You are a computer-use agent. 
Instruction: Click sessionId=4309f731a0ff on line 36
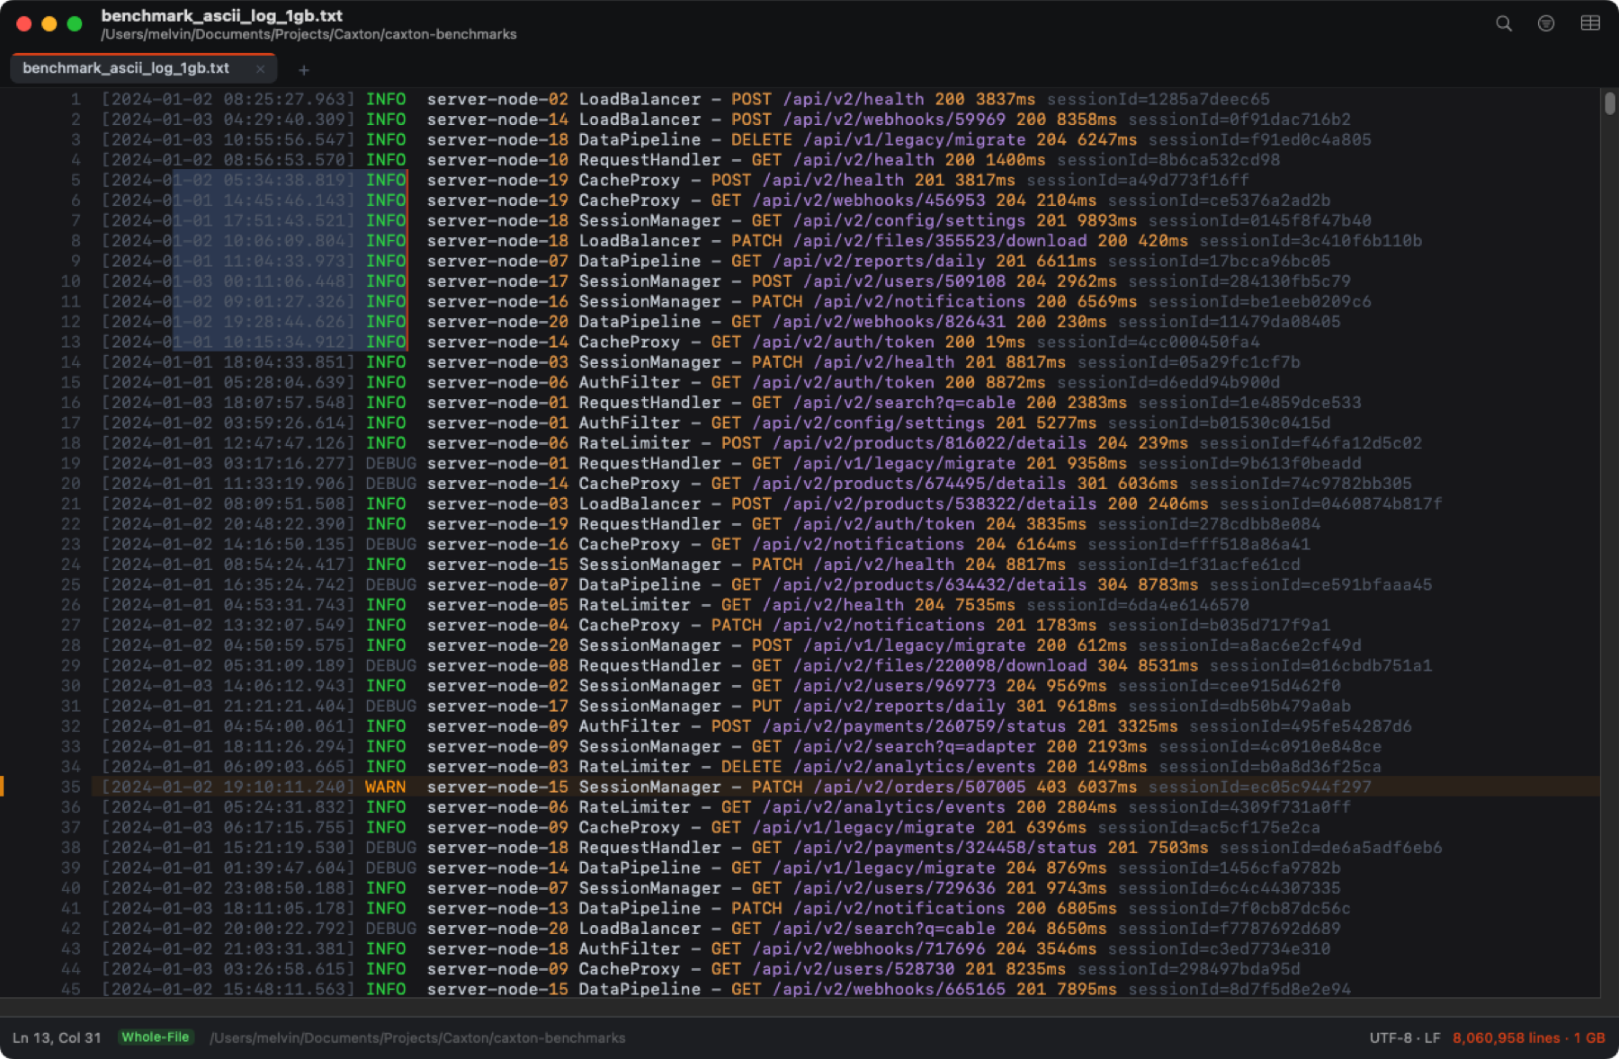pos(1239,807)
